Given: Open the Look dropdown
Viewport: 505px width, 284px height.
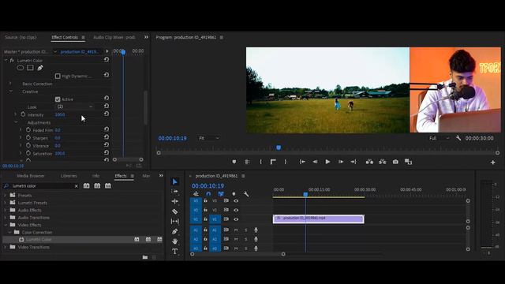Looking at the screenshot, I should click(x=75, y=106).
